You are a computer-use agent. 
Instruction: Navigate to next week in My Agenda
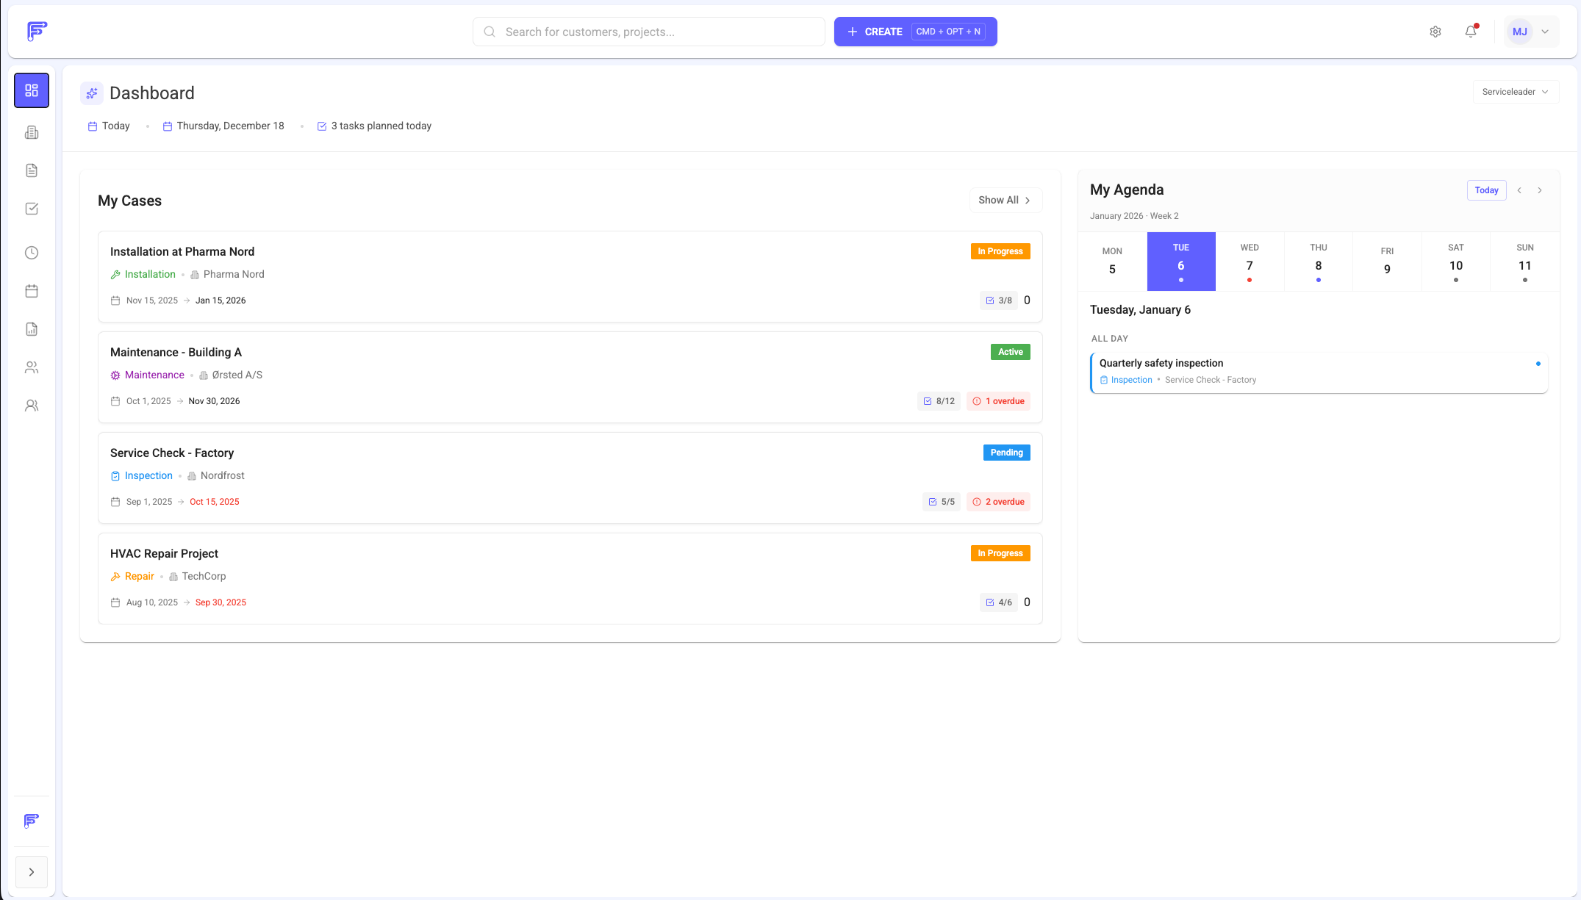pyautogui.click(x=1540, y=190)
